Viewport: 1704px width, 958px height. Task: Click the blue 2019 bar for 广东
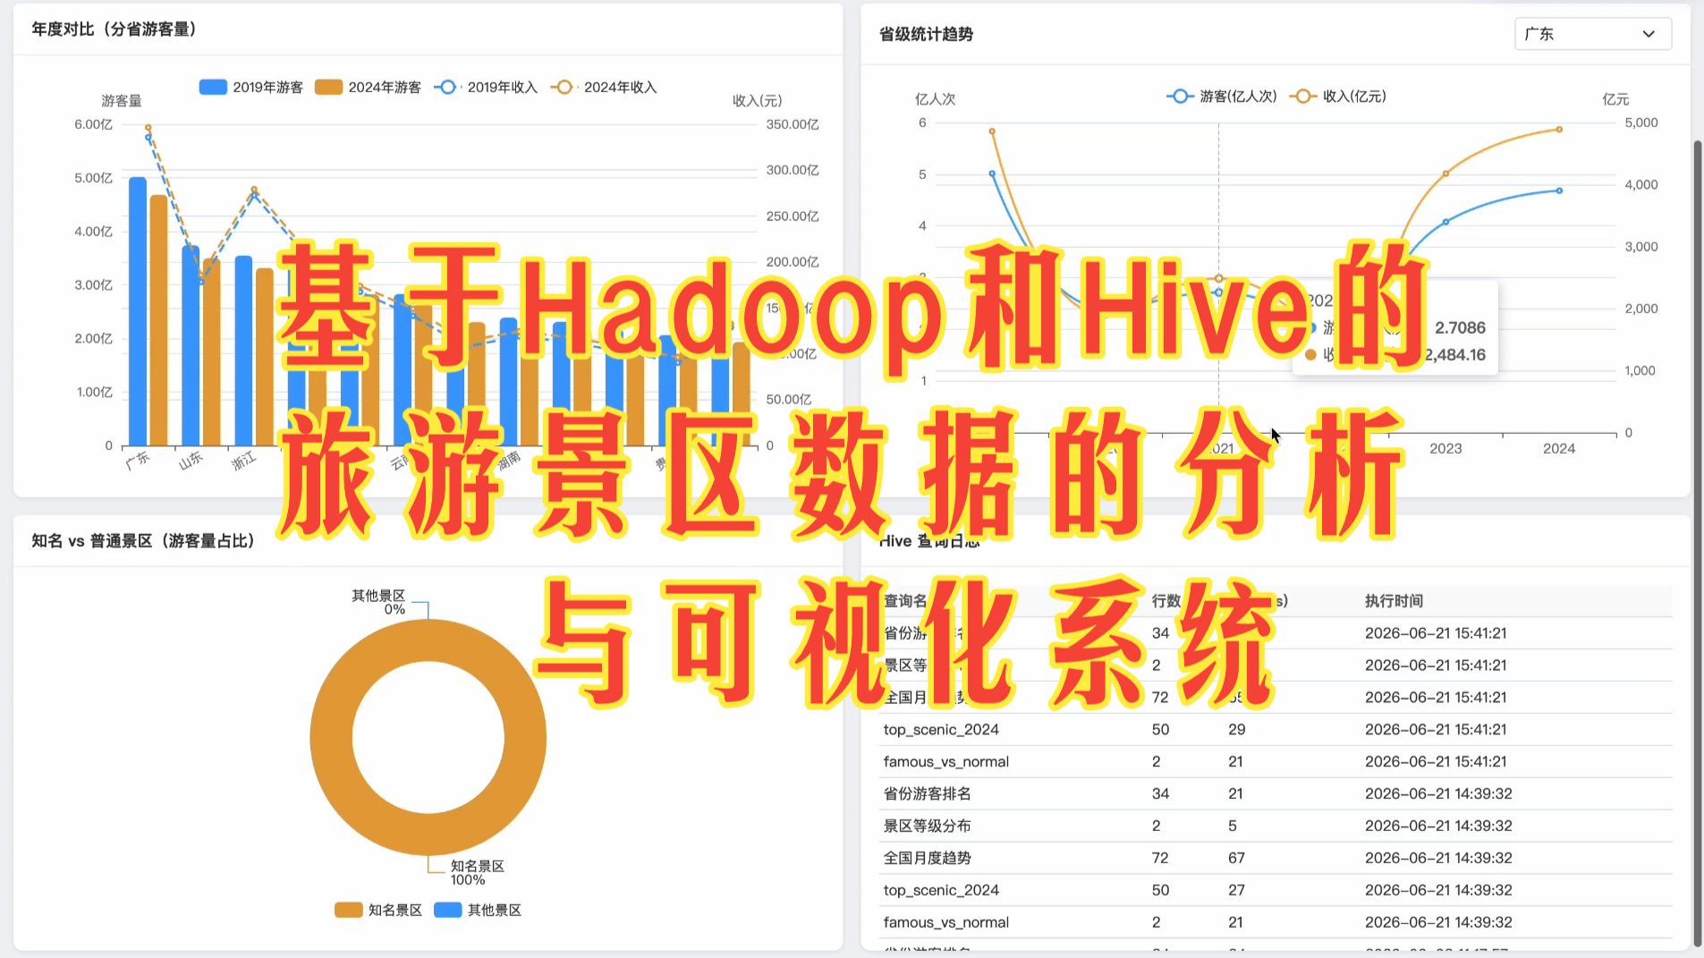tap(138, 311)
